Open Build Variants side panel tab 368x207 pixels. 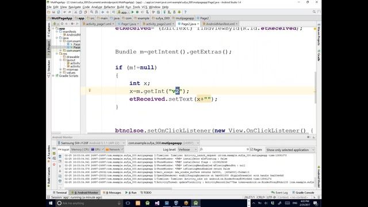49,177
